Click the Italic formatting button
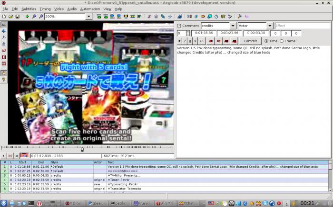Viewport: 333px width, 207px height. point(185,41)
